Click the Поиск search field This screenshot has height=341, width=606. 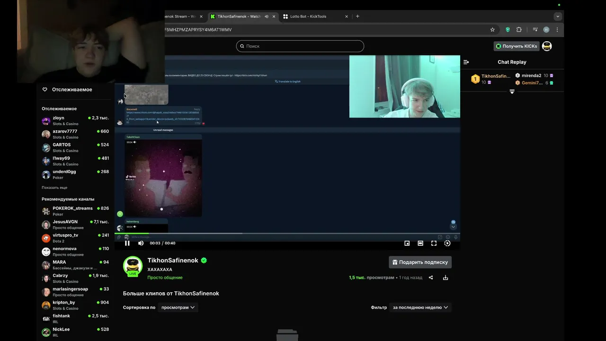point(300,46)
